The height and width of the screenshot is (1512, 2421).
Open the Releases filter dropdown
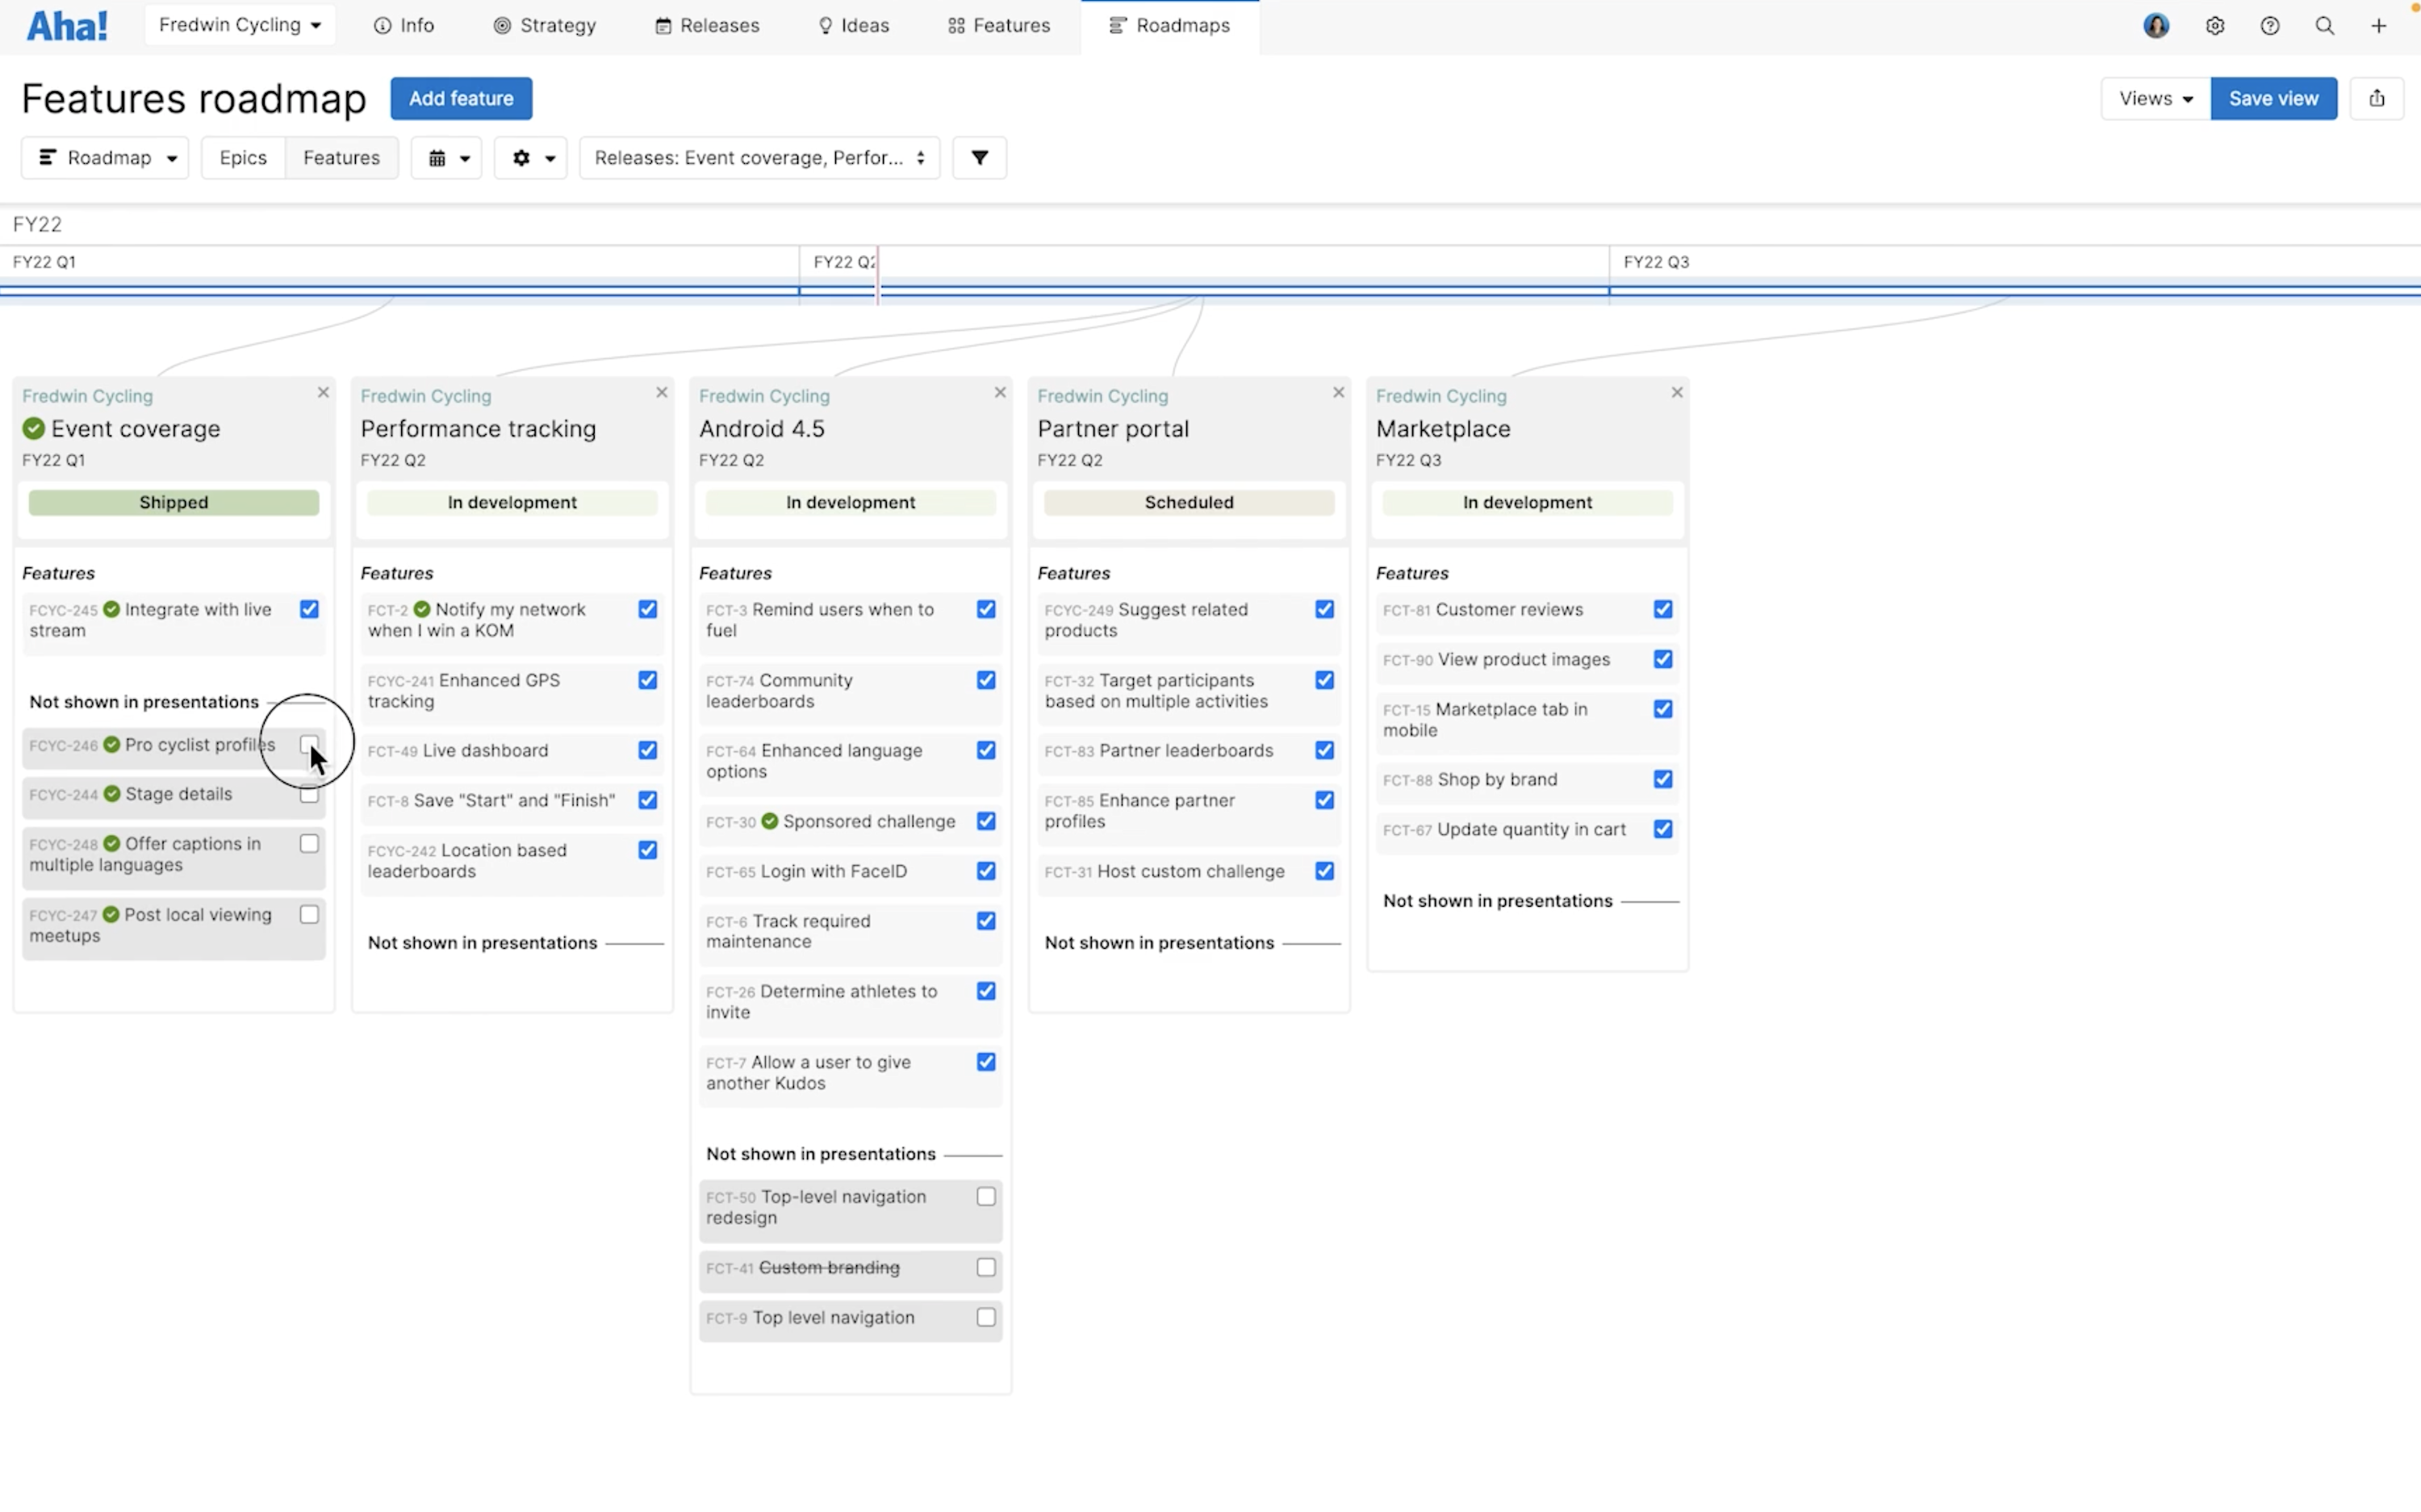(758, 157)
